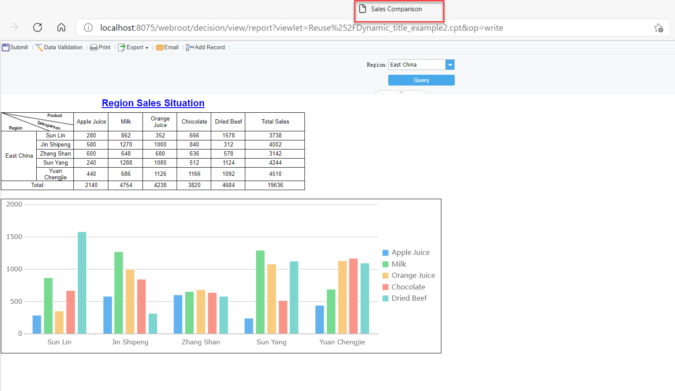Click inside the browser address bar
Image resolution: width=675 pixels, height=391 pixels.
pyautogui.click(x=302, y=27)
